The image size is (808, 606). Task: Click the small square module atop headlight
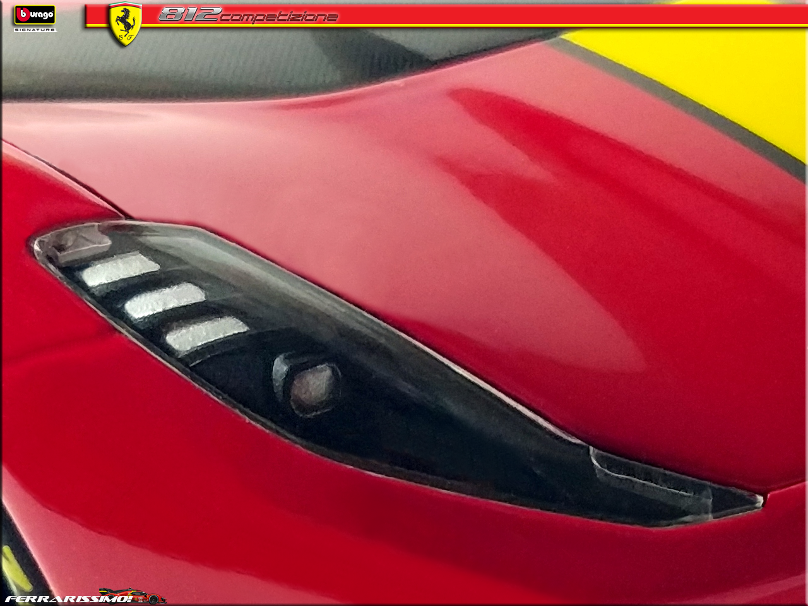coord(74,243)
